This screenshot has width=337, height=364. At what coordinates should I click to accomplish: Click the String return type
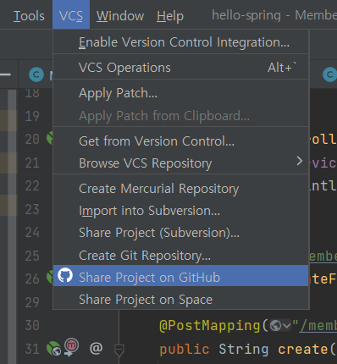pos(244,350)
